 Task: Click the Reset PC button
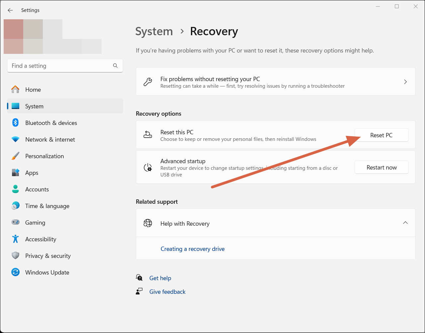point(382,135)
